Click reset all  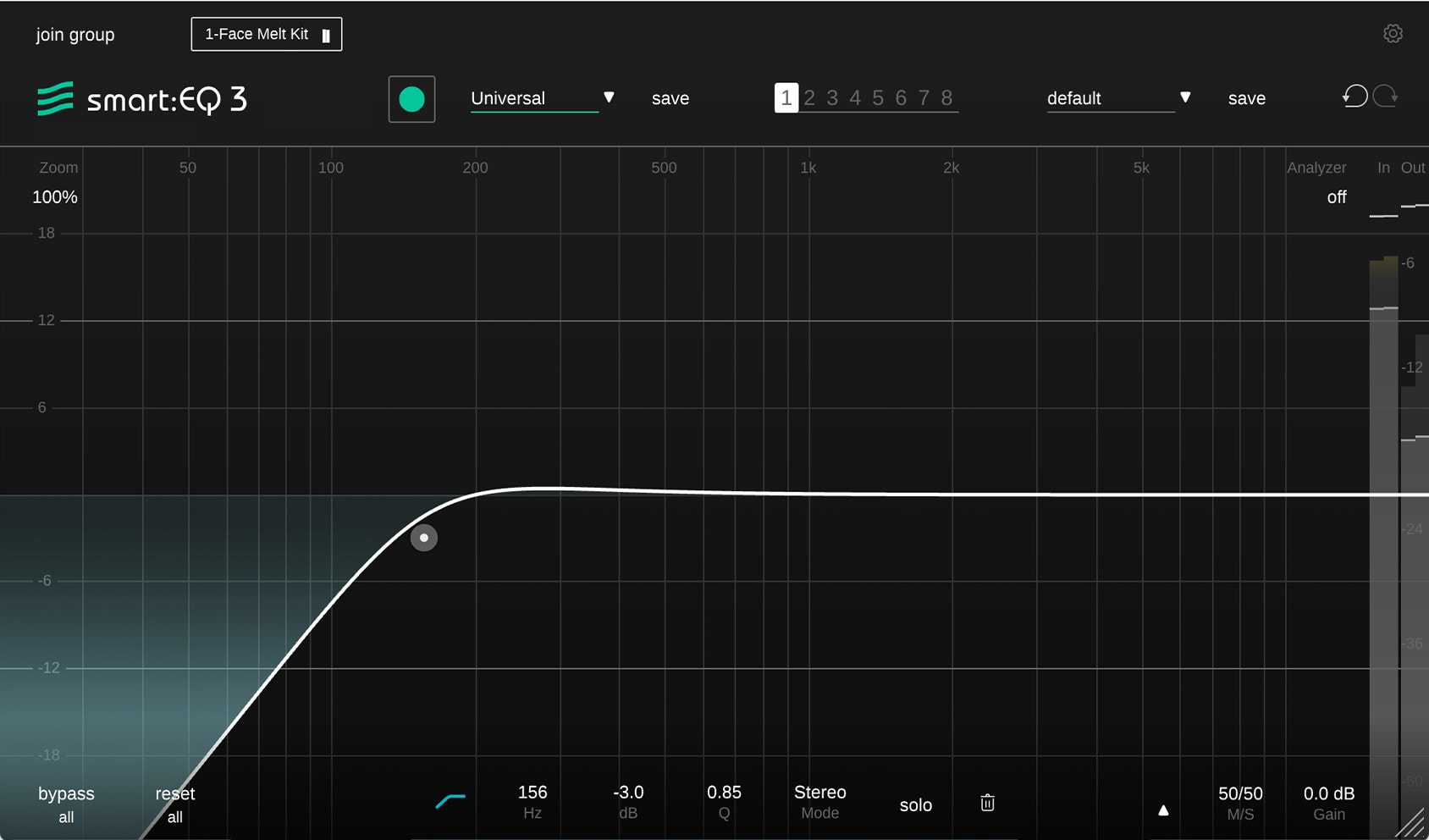click(175, 804)
